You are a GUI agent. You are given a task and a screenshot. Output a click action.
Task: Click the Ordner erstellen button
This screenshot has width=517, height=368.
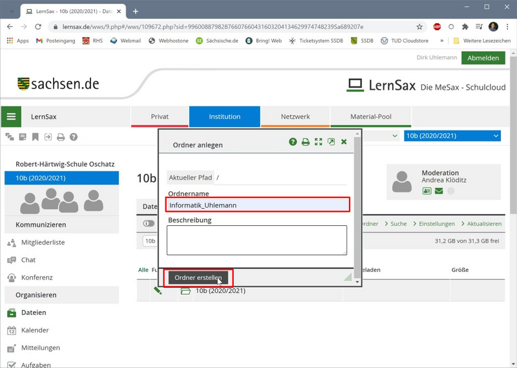pos(198,278)
